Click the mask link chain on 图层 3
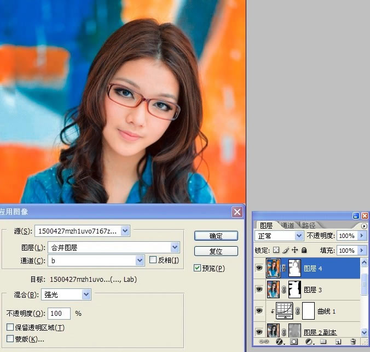 pos(284,289)
